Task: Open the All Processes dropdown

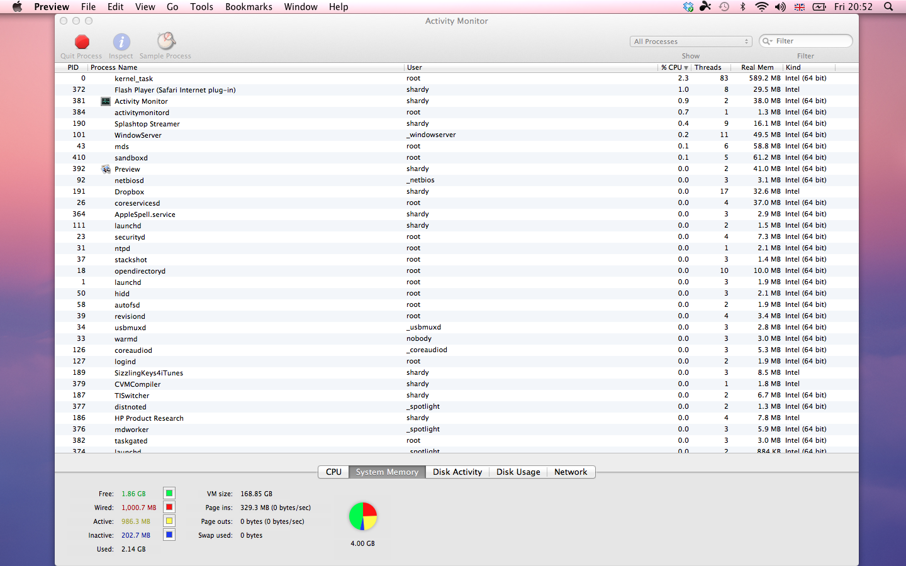Action: pyautogui.click(x=691, y=42)
